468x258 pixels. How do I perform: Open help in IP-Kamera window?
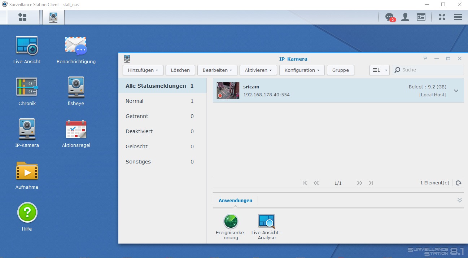425,58
